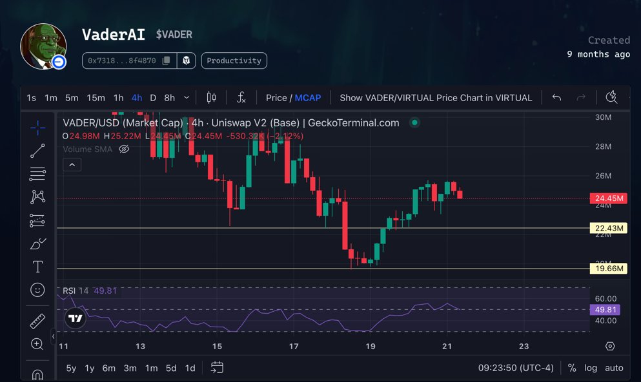Select the 19.66M horizontal line label
The image size is (641, 382).
[x=609, y=269]
